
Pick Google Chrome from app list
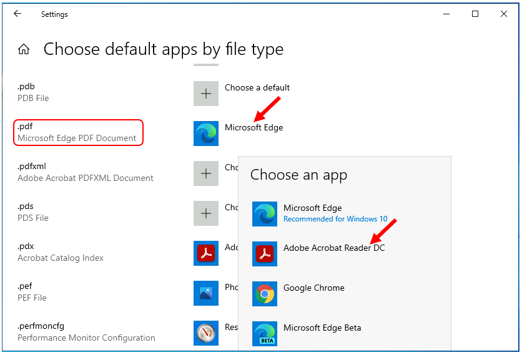click(313, 288)
